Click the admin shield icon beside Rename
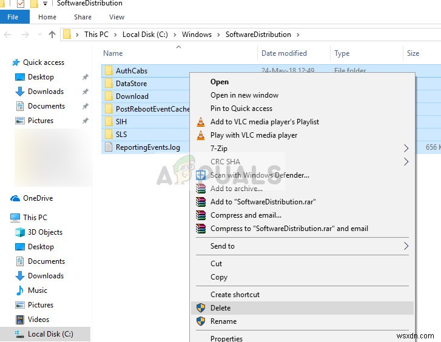This screenshot has width=441, height=342. (x=201, y=321)
